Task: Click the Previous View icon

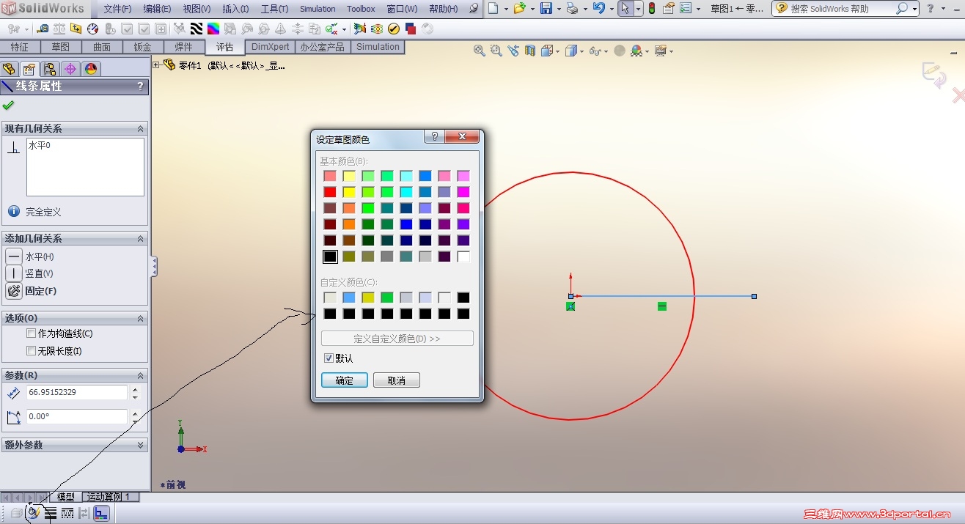Action: tap(513, 51)
